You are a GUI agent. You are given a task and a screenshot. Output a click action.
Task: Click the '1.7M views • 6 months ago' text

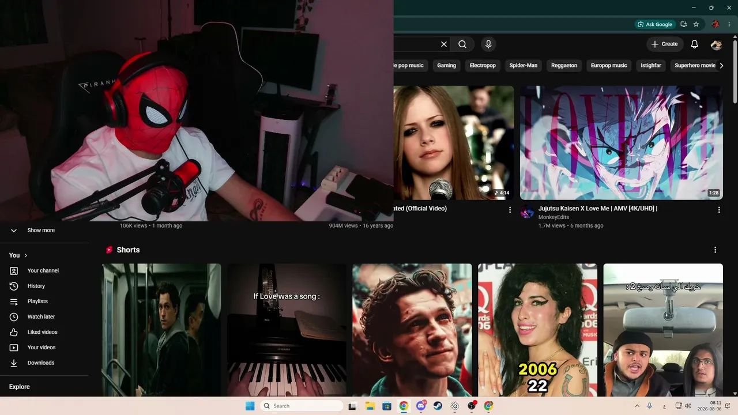(571, 226)
